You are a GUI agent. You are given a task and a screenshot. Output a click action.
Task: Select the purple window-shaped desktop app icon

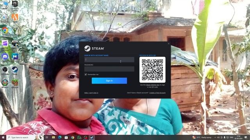point(5,43)
